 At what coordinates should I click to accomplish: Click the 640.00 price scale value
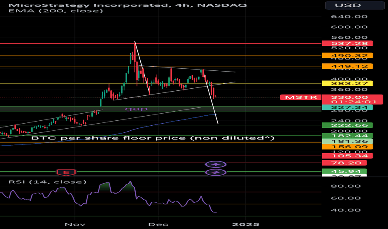click(349, 17)
